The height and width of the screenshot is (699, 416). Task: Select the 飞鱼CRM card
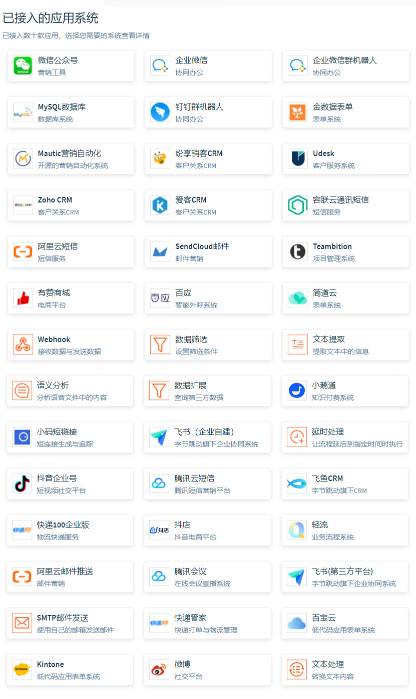point(345,484)
